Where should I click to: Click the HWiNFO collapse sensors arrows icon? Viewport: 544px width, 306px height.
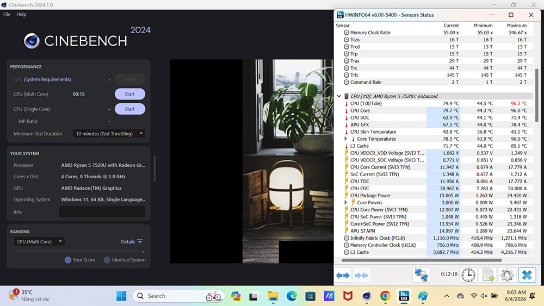click(x=361, y=276)
